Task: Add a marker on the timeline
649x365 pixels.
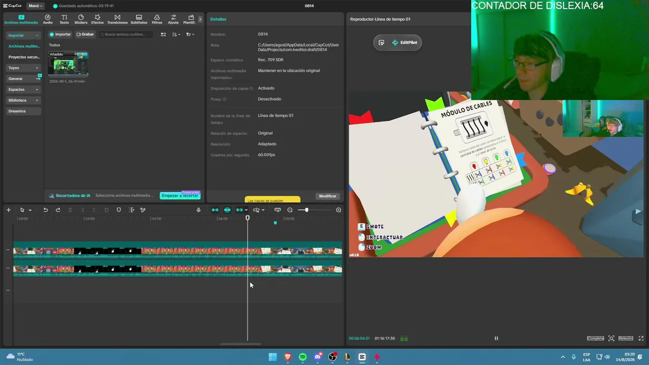Action: (119, 210)
